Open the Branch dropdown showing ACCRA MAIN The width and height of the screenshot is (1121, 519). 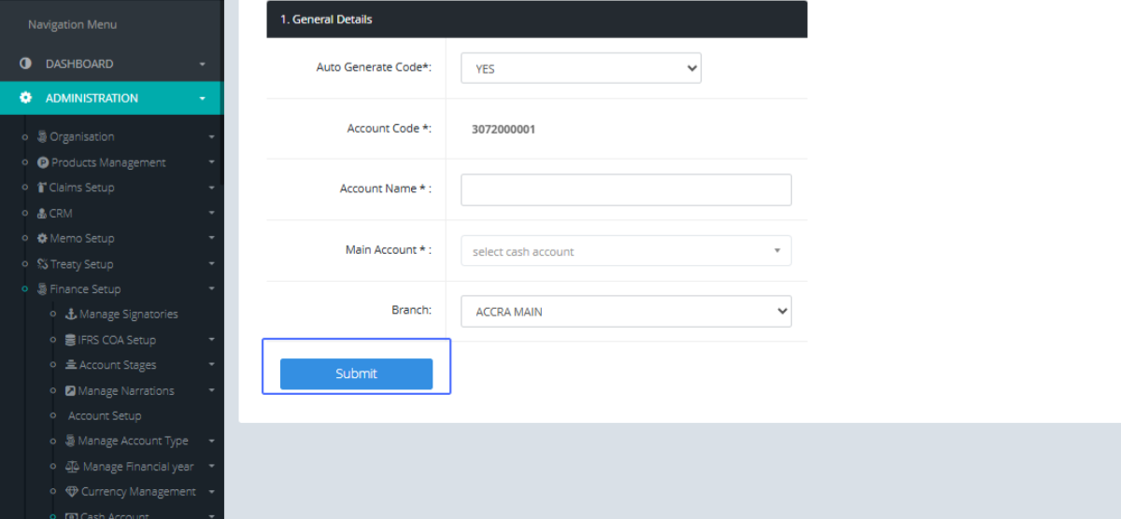[626, 312]
